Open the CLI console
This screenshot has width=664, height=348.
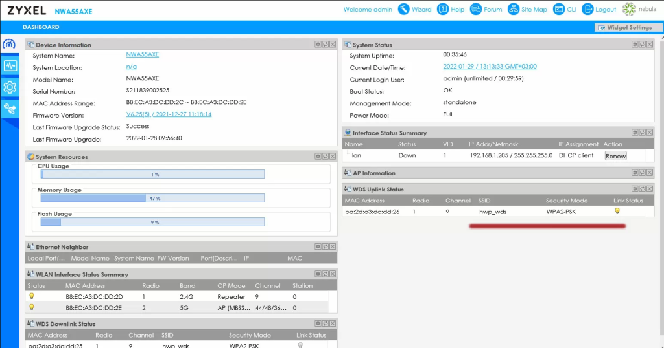564,10
